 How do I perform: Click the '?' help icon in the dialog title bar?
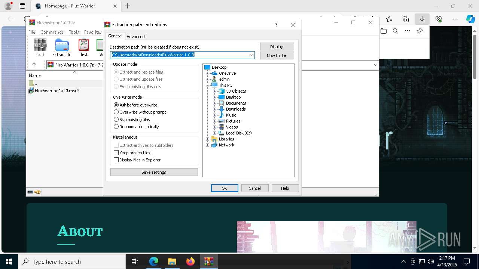tap(276, 25)
